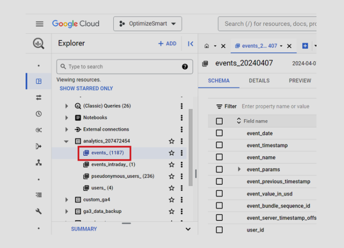
Task: Star the custom_ga4 dataset
Action: 172,200
